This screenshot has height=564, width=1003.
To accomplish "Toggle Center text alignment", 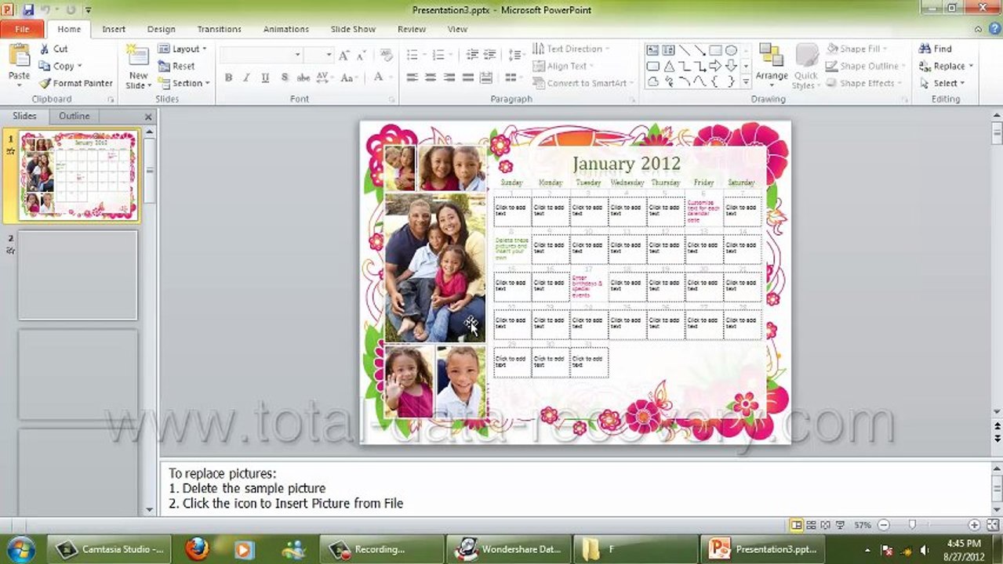I will (x=431, y=78).
